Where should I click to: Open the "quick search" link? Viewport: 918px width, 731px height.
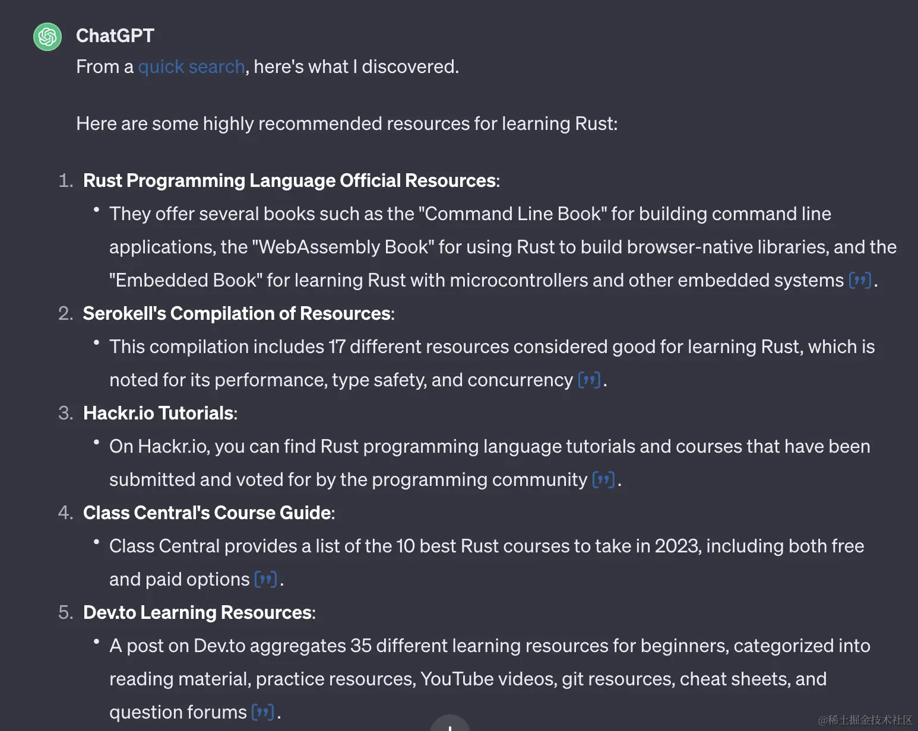coord(191,66)
